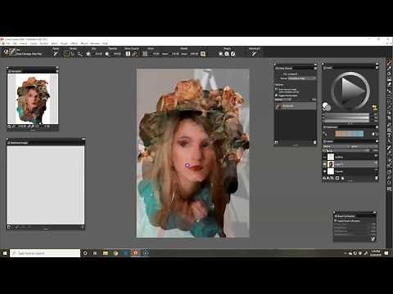Open the Clone Source panel options menu
This screenshot has height=294, width=393.
(315, 68)
